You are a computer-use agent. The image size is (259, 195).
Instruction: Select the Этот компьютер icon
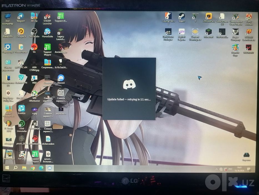pos(7,19)
